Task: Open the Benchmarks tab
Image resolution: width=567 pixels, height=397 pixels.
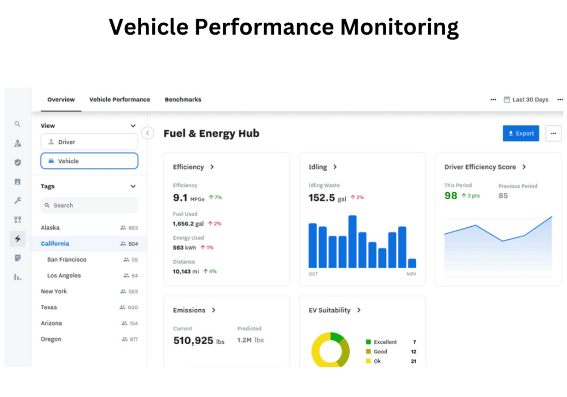Action: [x=183, y=99]
